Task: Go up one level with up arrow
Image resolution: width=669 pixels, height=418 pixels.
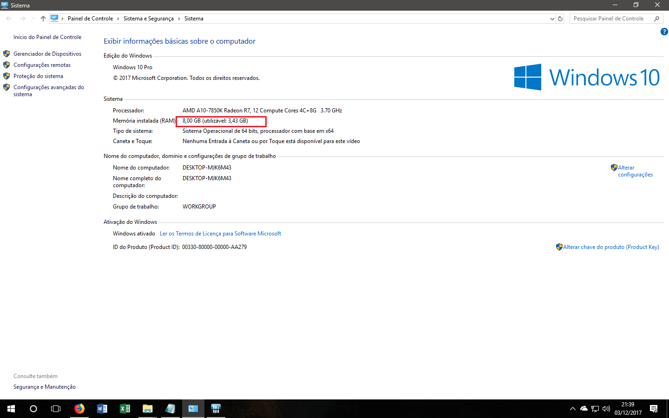Action: click(x=43, y=19)
